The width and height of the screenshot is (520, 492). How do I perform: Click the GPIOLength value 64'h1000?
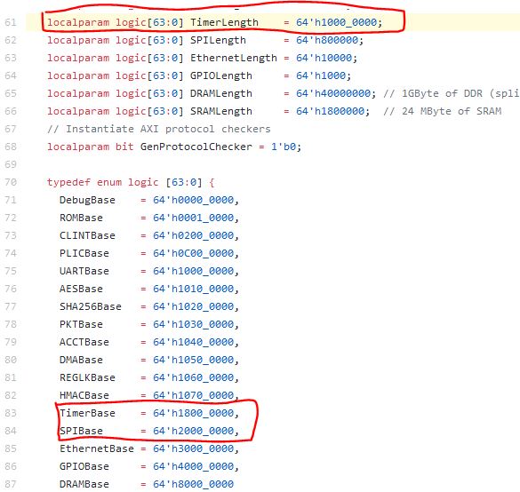321,75
